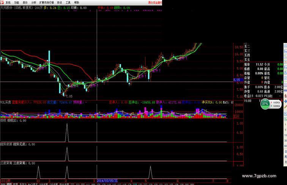Screen dimensions: 287x185
Task: Click the 净资 0.68 field
Action: pos(254,92)
